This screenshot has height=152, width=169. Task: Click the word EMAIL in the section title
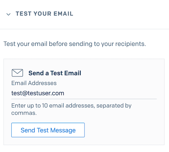click(x=63, y=14)
